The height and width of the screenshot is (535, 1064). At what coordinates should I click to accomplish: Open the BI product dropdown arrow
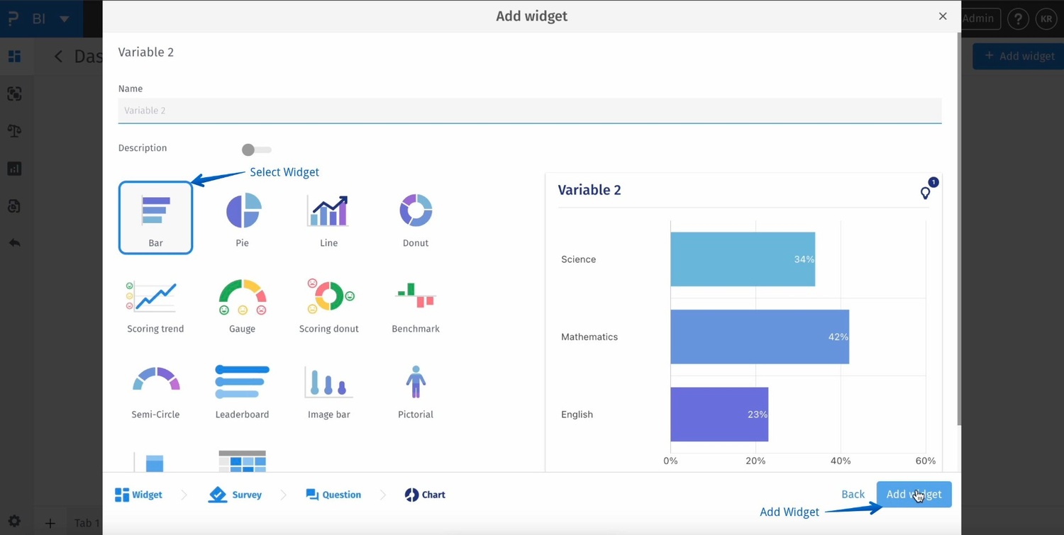65,19
